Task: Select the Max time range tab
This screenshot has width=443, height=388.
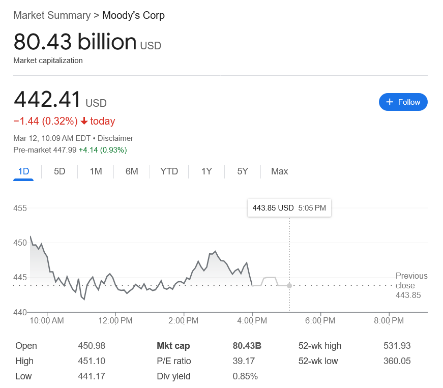Action: (279, 171)
